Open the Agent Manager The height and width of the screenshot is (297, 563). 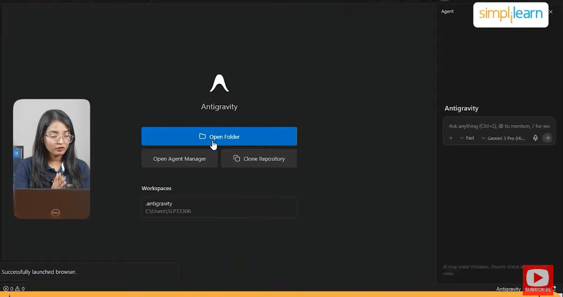point(179,159)
